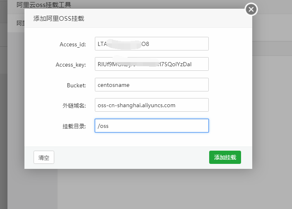Click the Bucket: label

[76, 85]
